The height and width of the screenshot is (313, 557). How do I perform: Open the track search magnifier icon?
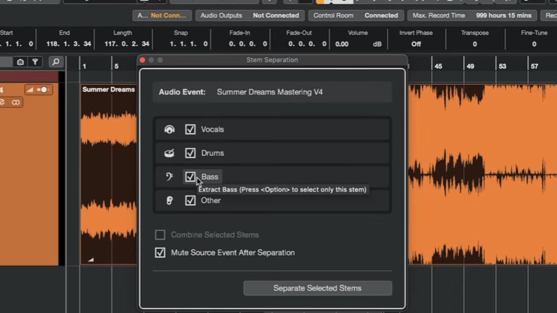point(56,62)
